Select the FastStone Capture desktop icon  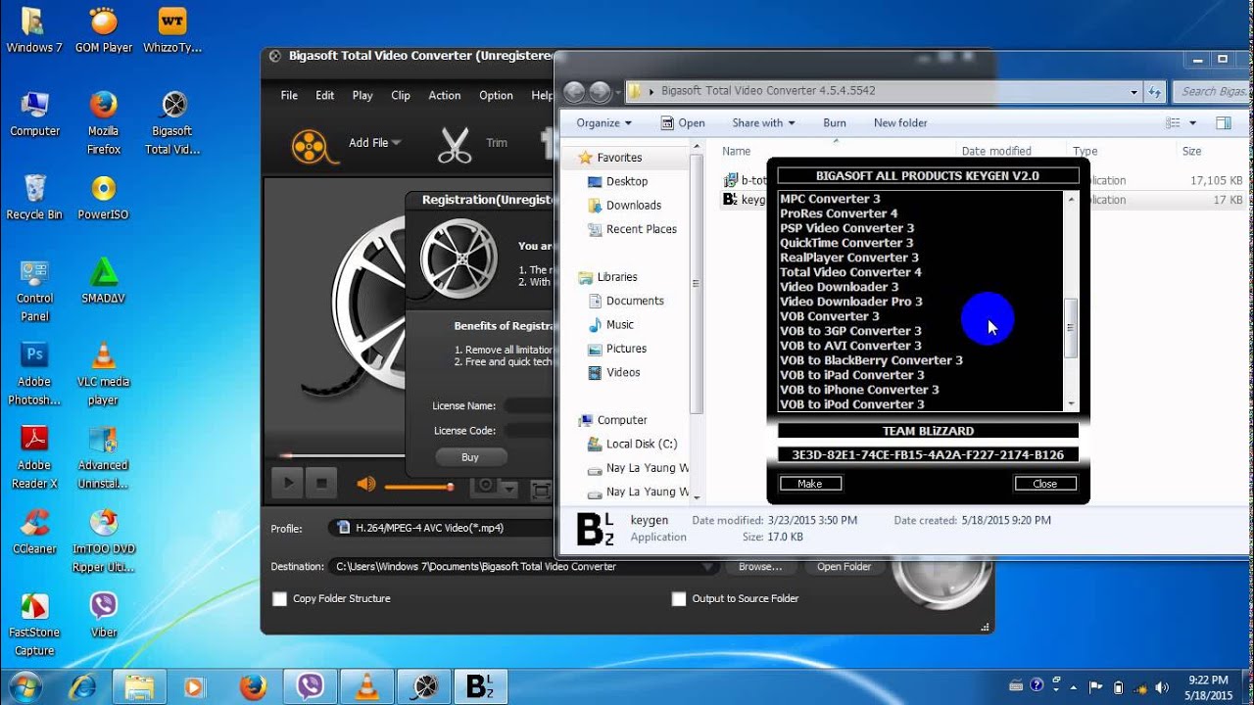[x=34, y=625]
